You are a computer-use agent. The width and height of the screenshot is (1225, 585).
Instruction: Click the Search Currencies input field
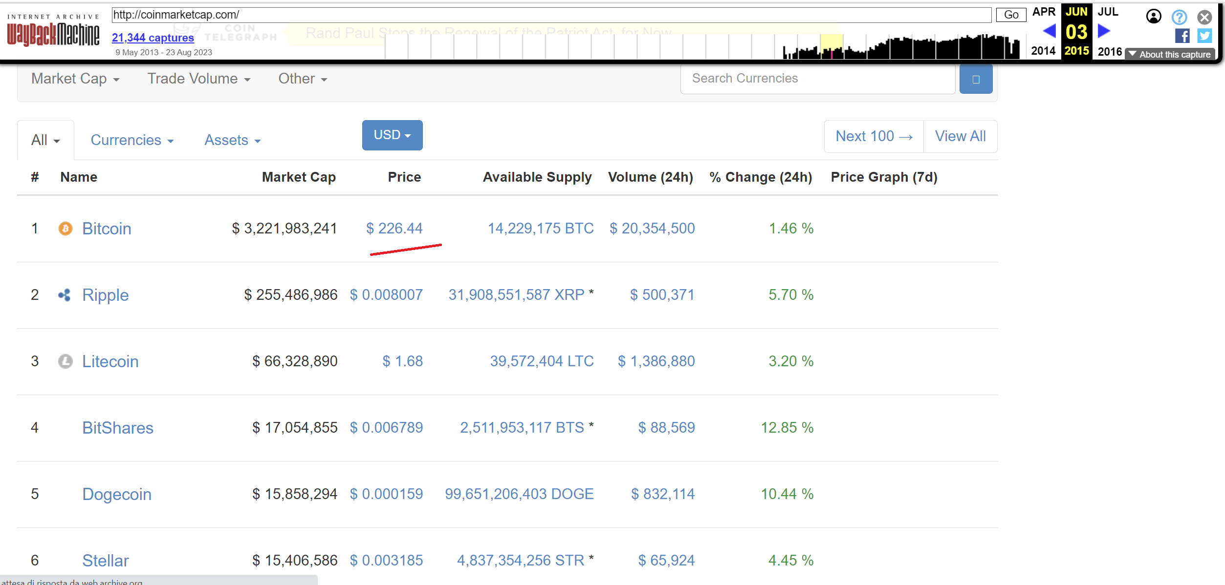click(817, 78)
